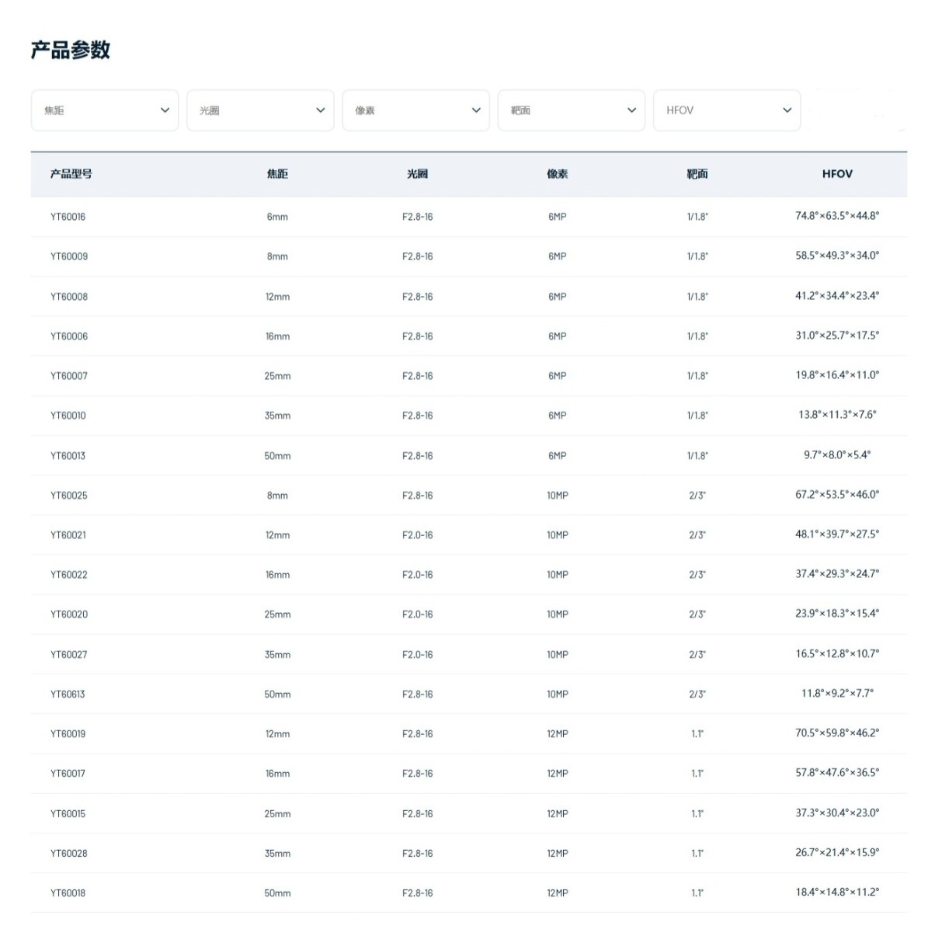Open product model YT60007

tap(69, 376)
